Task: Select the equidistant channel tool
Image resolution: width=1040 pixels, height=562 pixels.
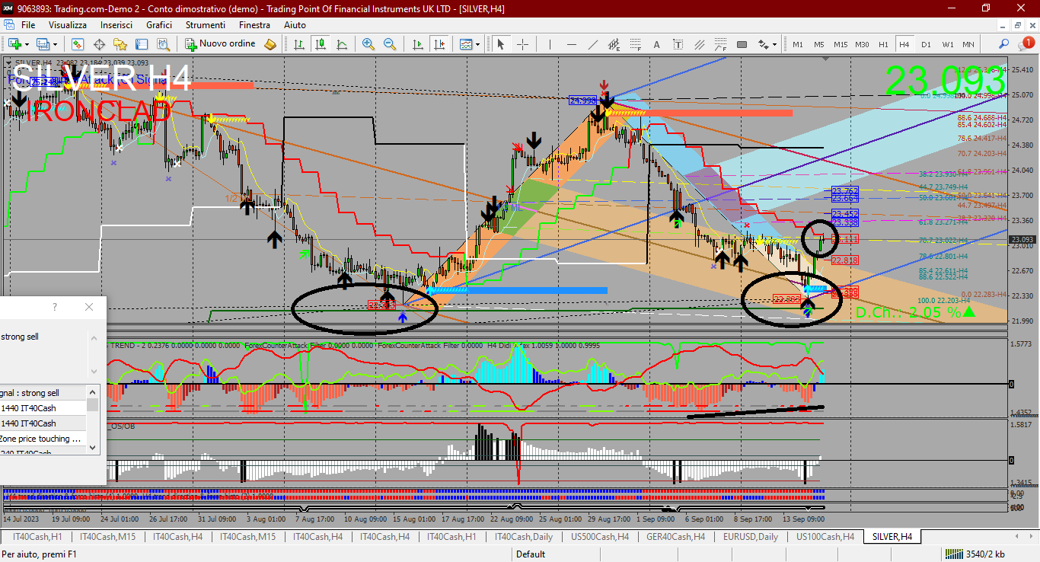Action: 614,44
